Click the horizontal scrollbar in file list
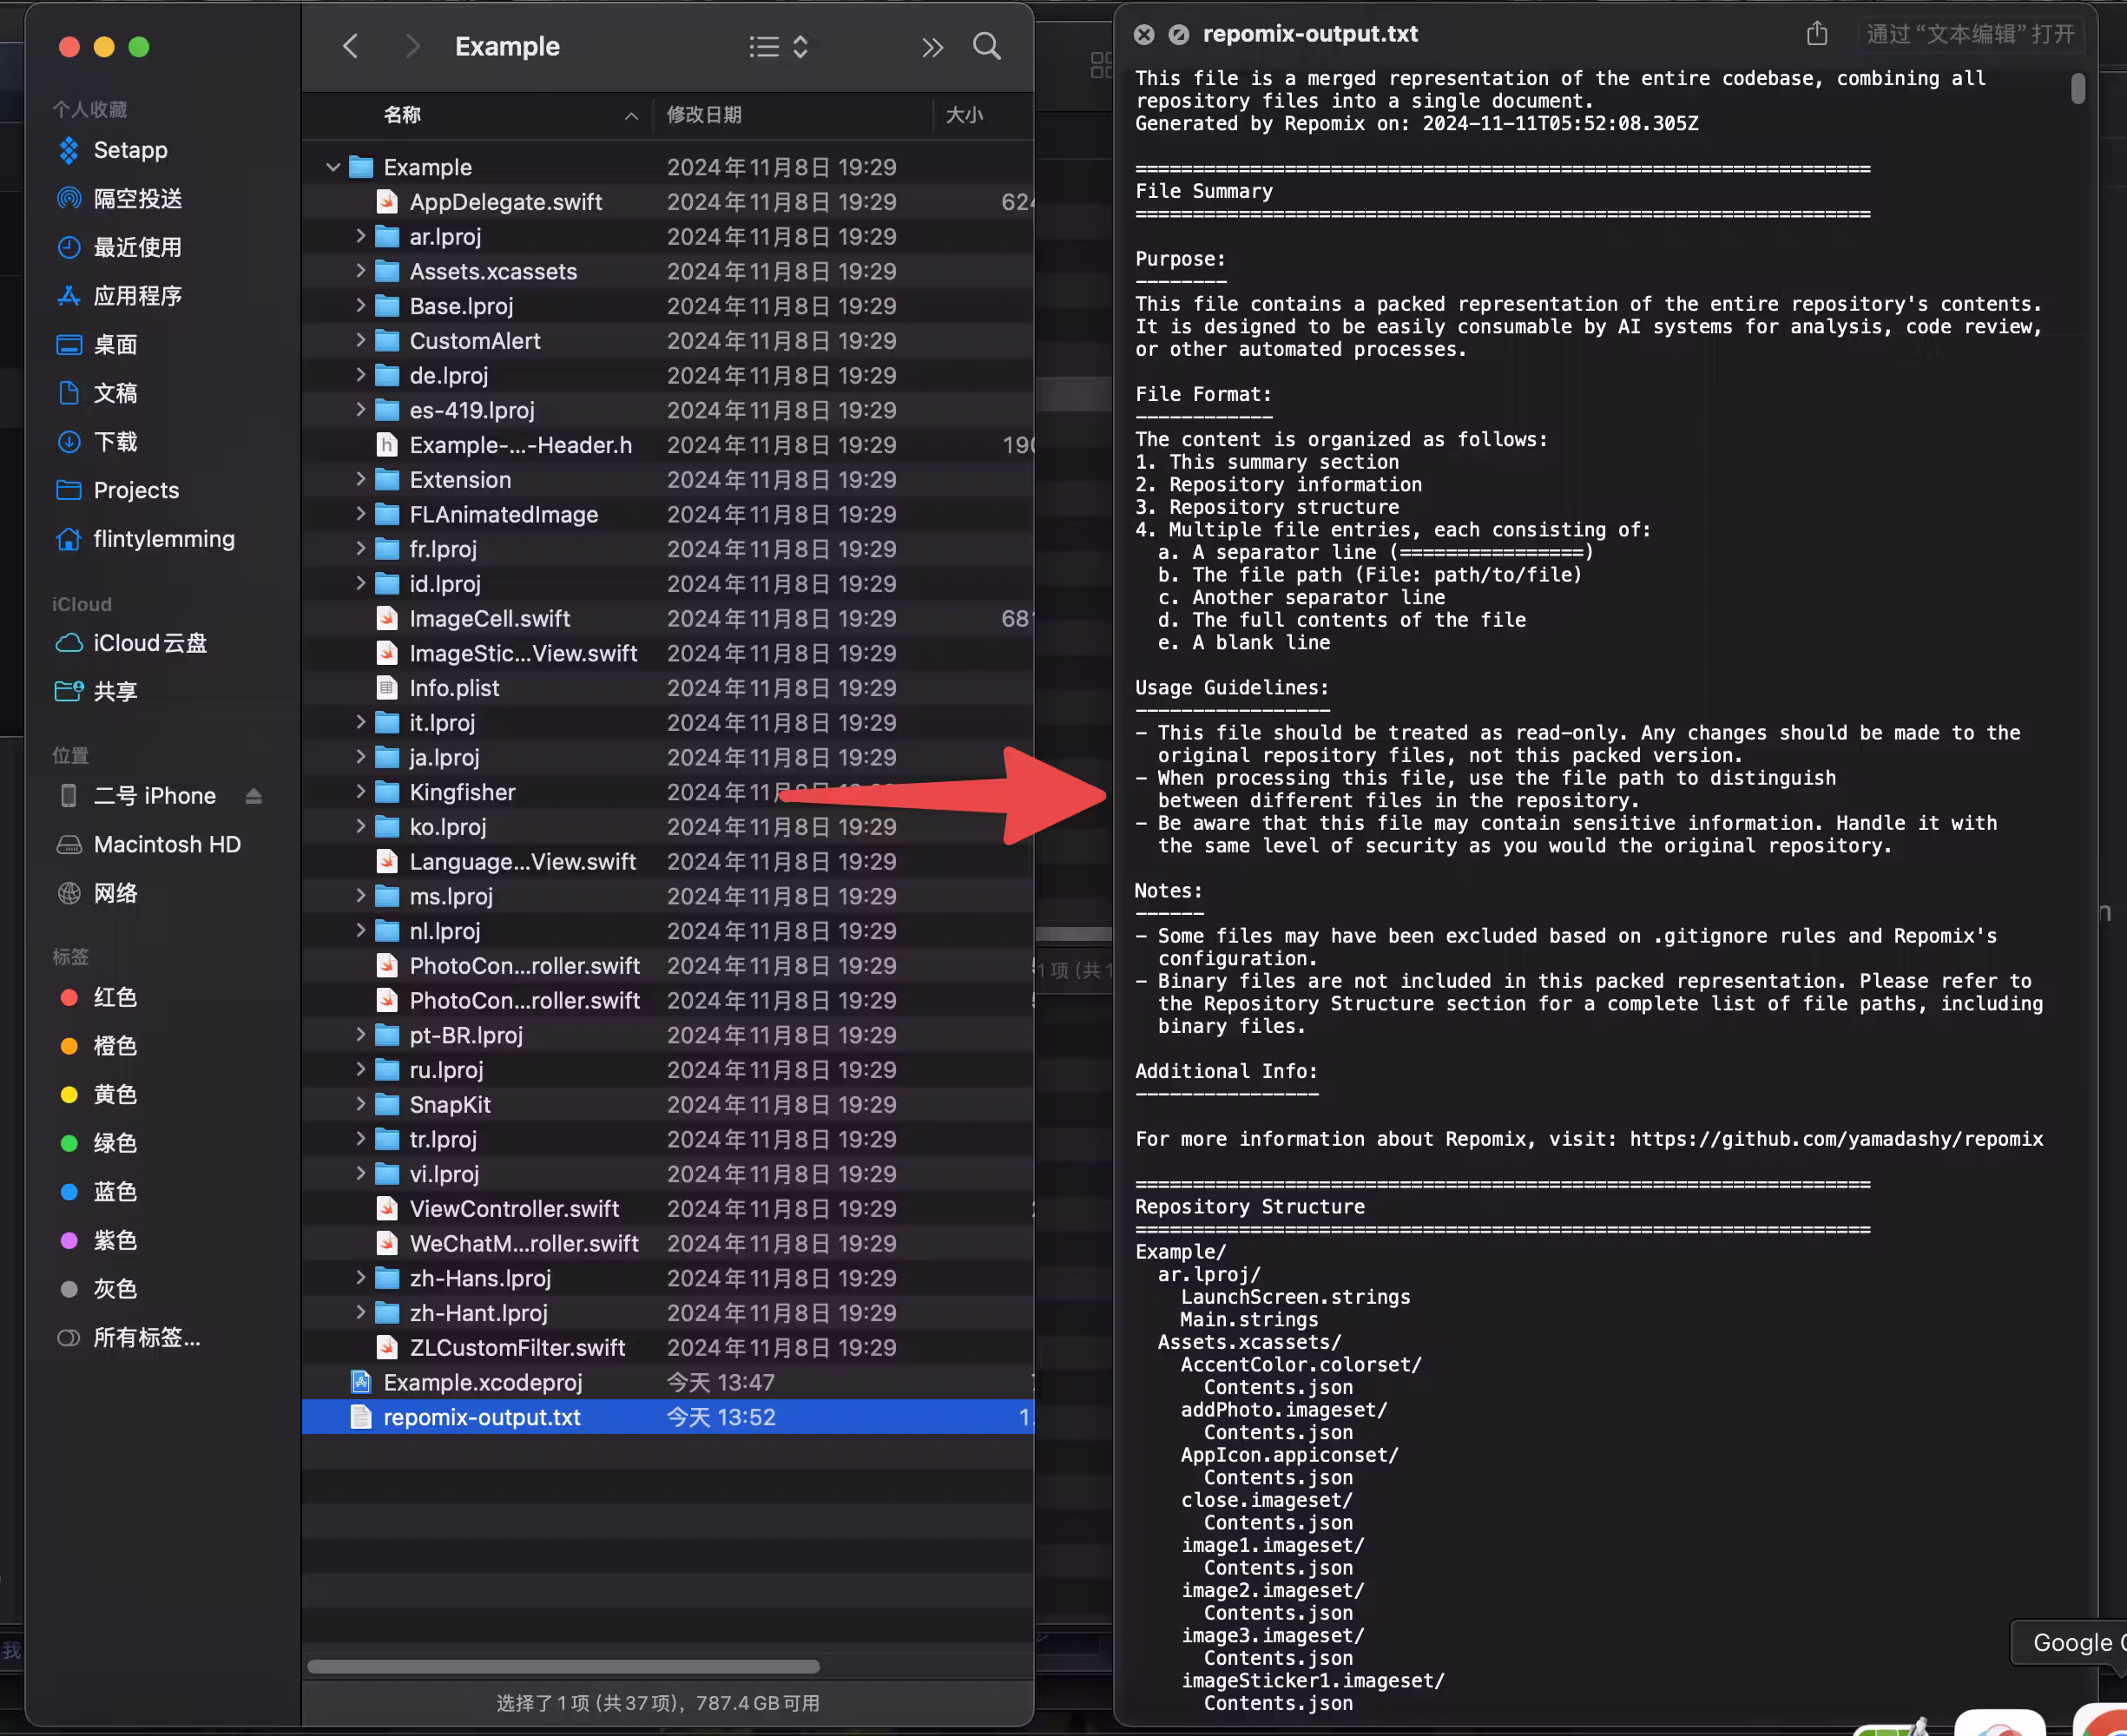This screenshot has width=2127, height=1736. pyautogui.click(x=563, y=1666)
